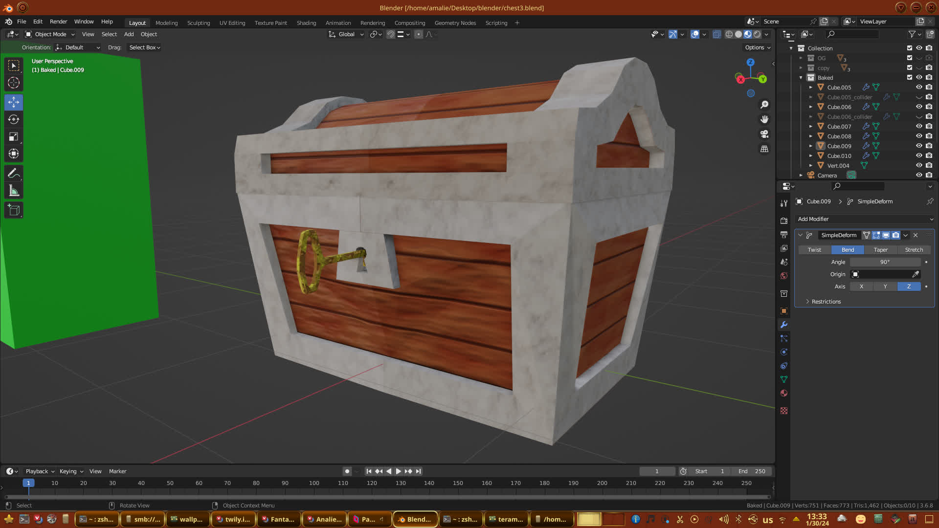Open the Object Mode dropdown

(50, 34)
